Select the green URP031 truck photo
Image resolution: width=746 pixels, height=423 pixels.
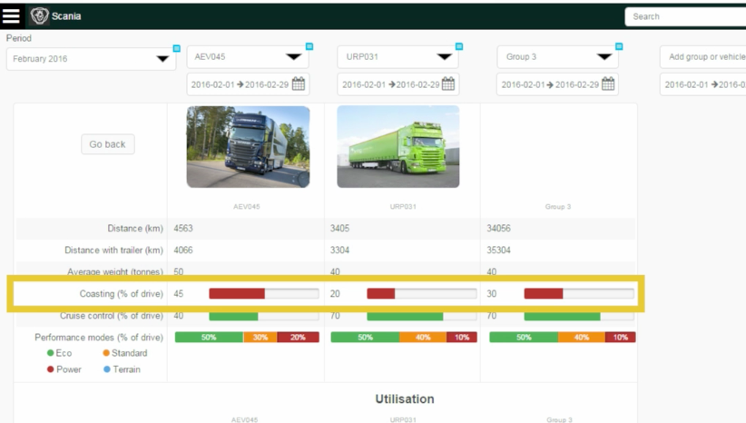click(x=398, y=146)
